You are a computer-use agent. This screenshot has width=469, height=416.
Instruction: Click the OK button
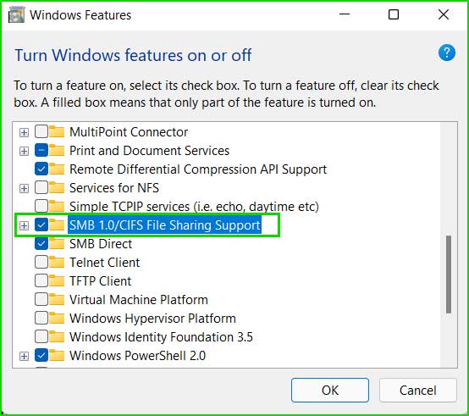pos(330,391)
